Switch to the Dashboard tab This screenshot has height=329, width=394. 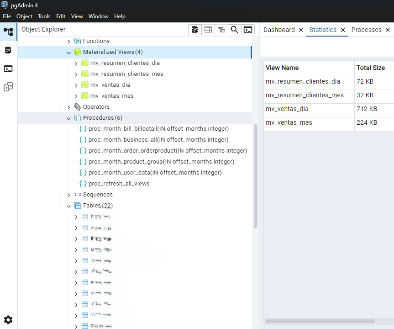[x=279, y=30]
